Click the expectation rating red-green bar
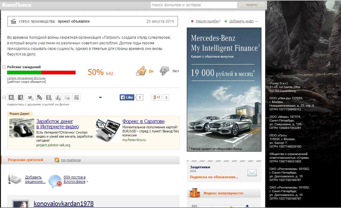 pos(41,73)
